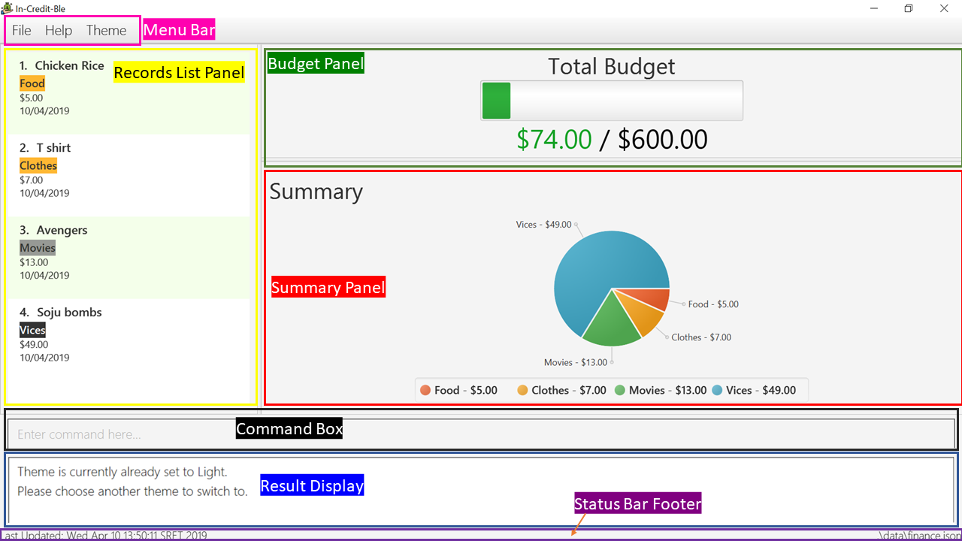Open the Help menu
962x541 pixels.
pos(59,31)
